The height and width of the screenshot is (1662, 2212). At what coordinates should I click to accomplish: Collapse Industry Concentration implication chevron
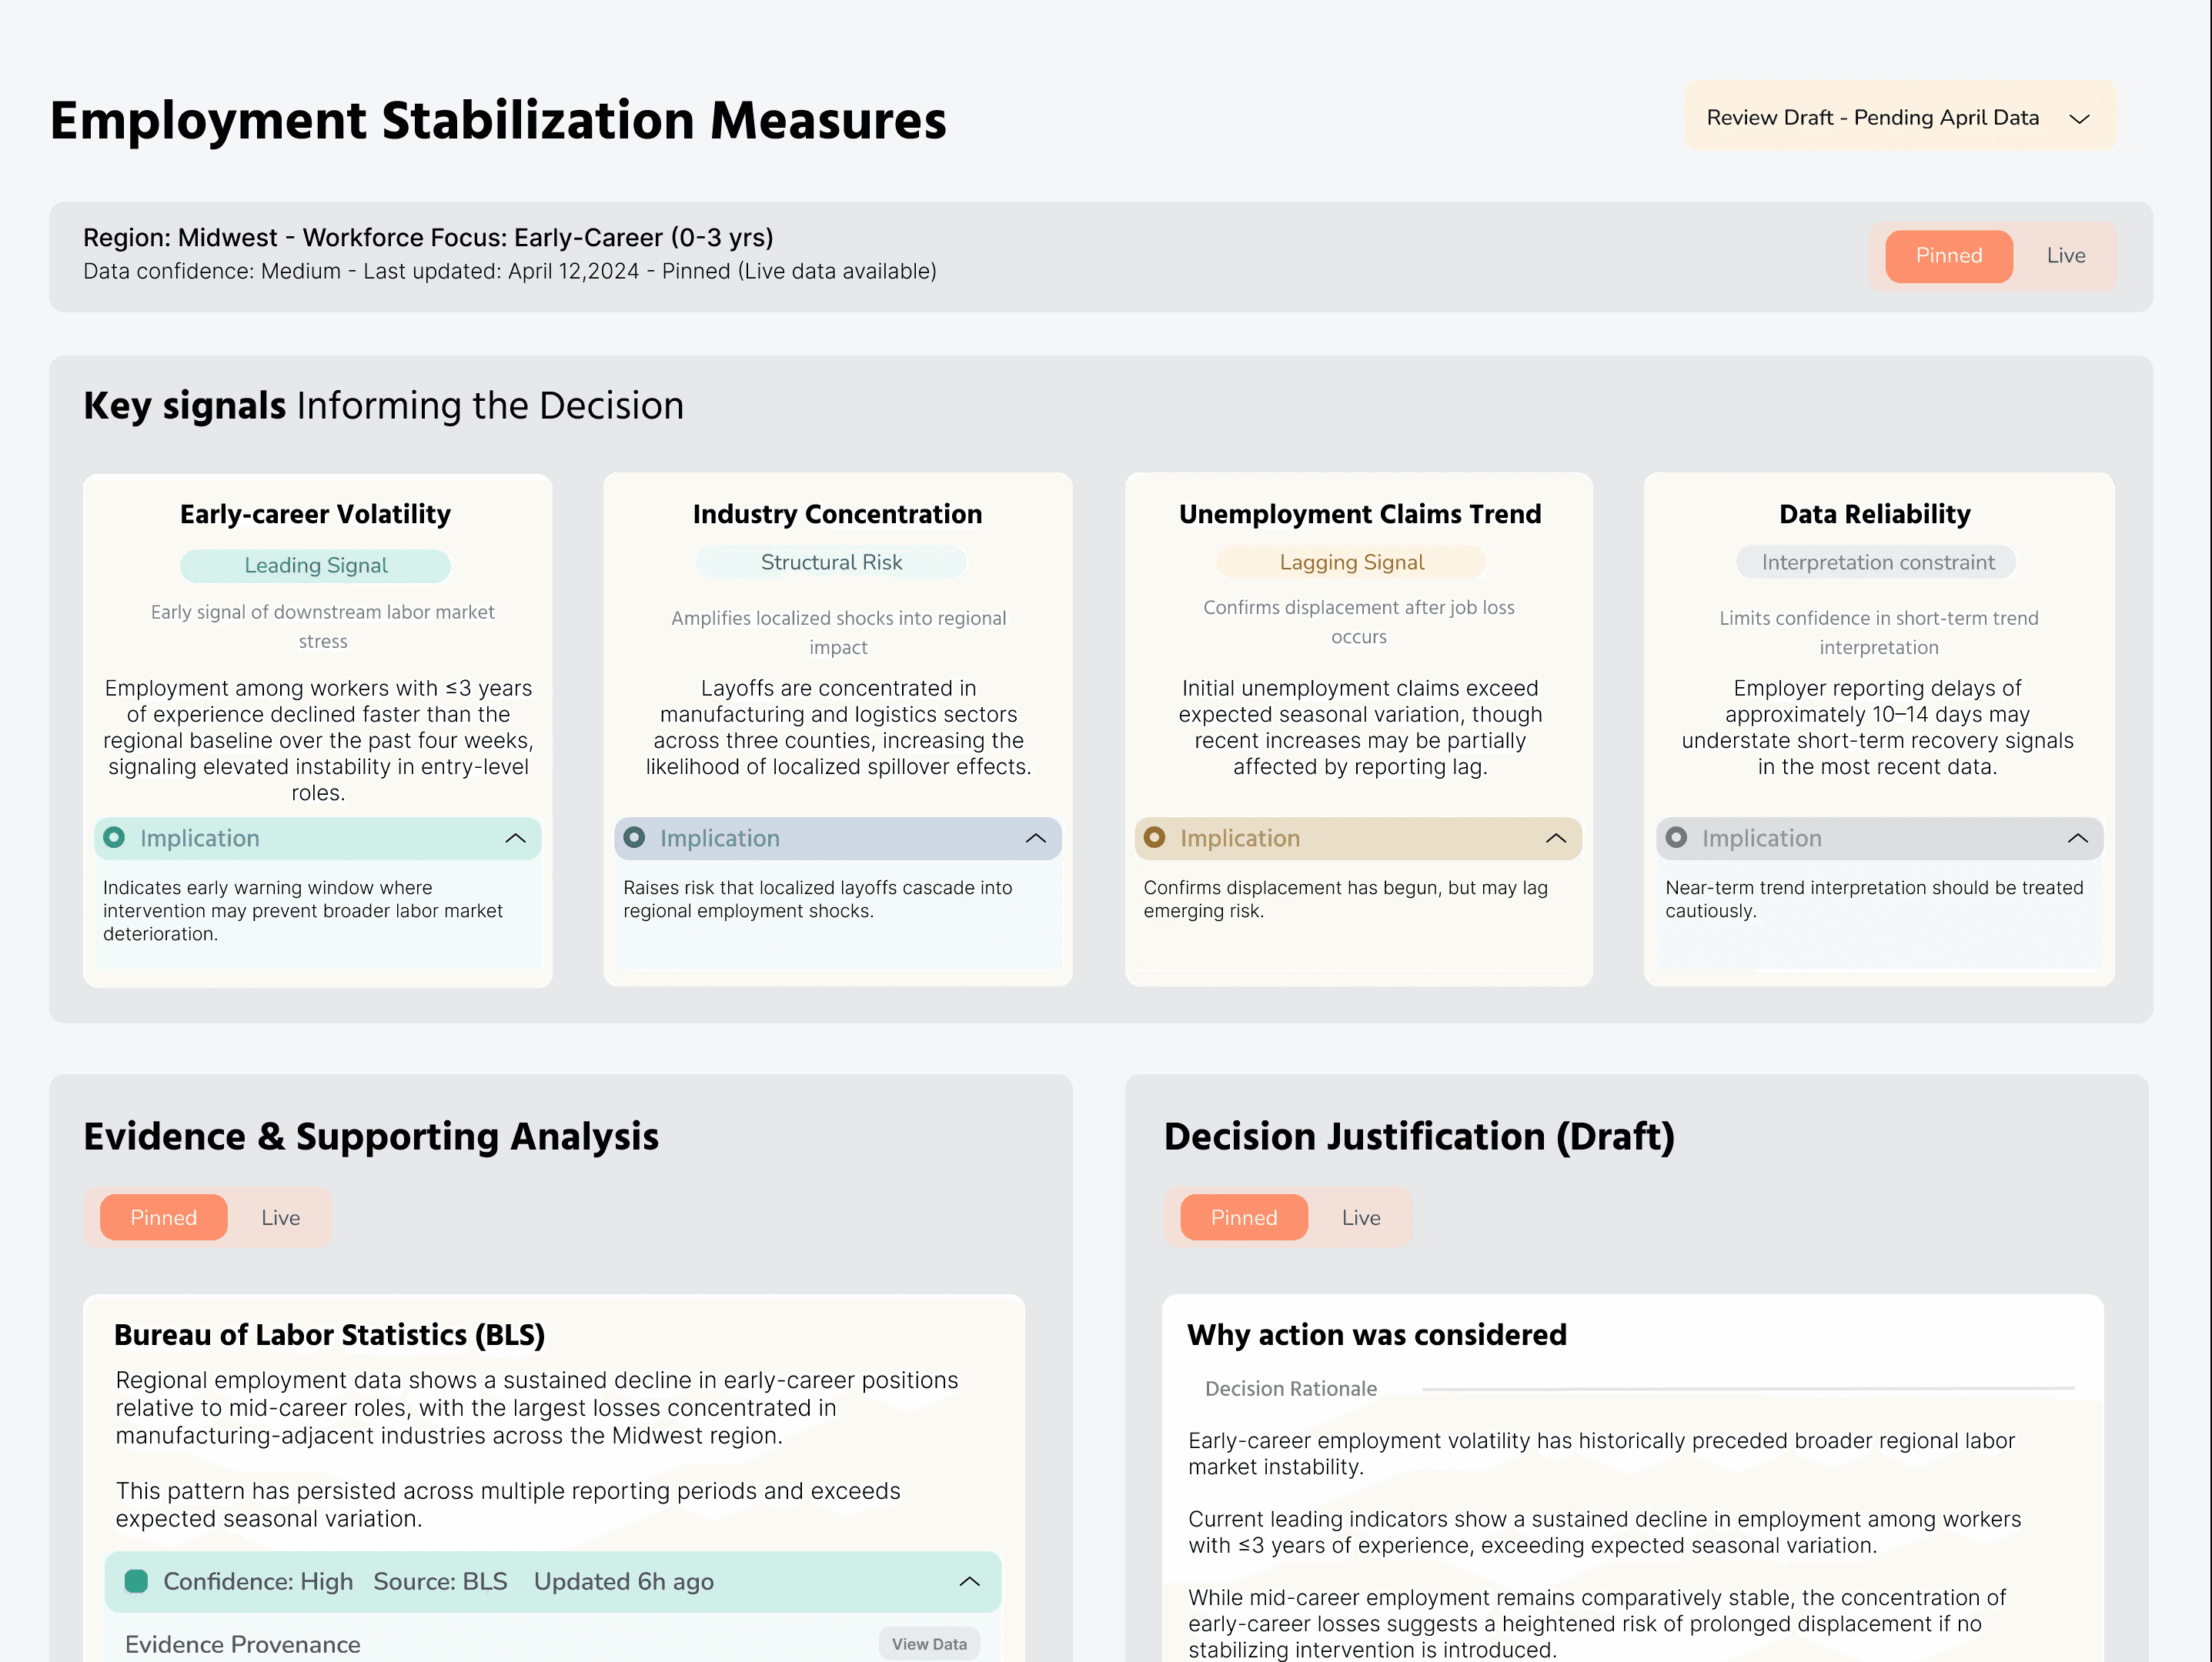coord(1035,838)
